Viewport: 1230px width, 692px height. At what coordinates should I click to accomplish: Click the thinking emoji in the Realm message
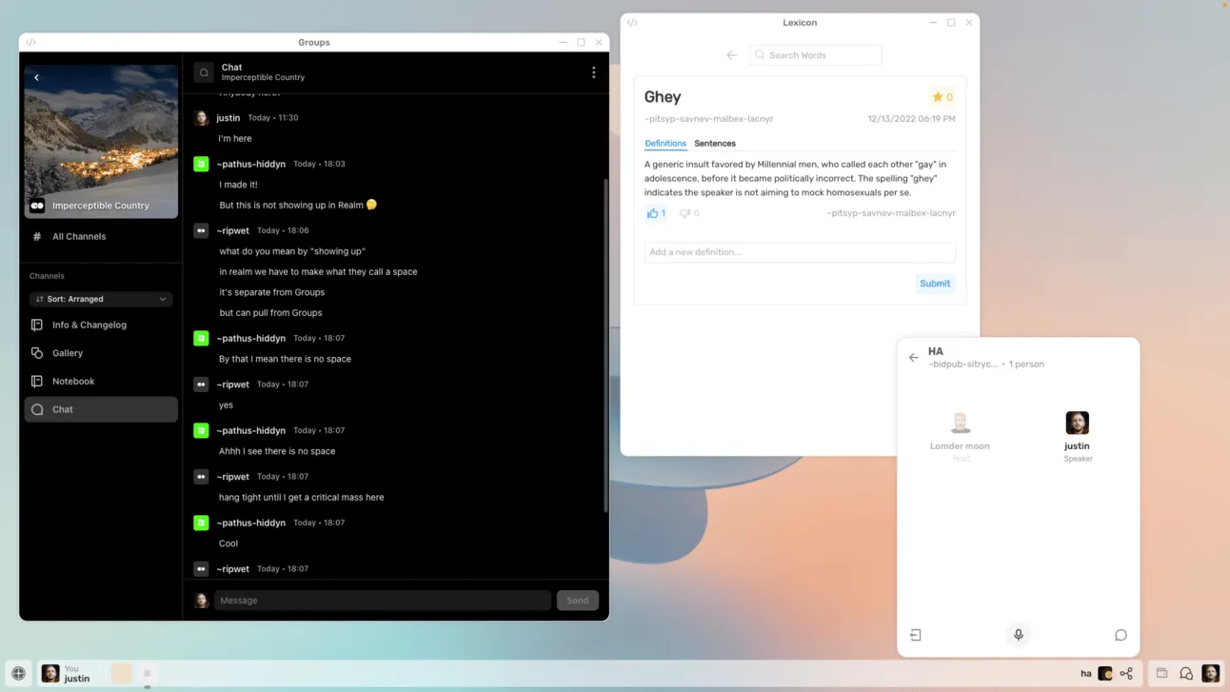click(x=371, y=205)
